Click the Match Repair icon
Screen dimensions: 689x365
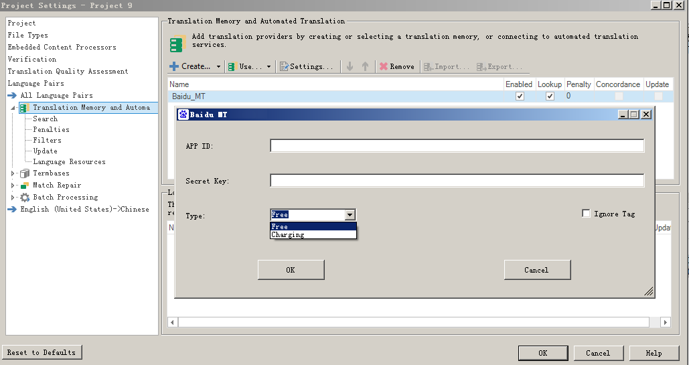(25, 186)
